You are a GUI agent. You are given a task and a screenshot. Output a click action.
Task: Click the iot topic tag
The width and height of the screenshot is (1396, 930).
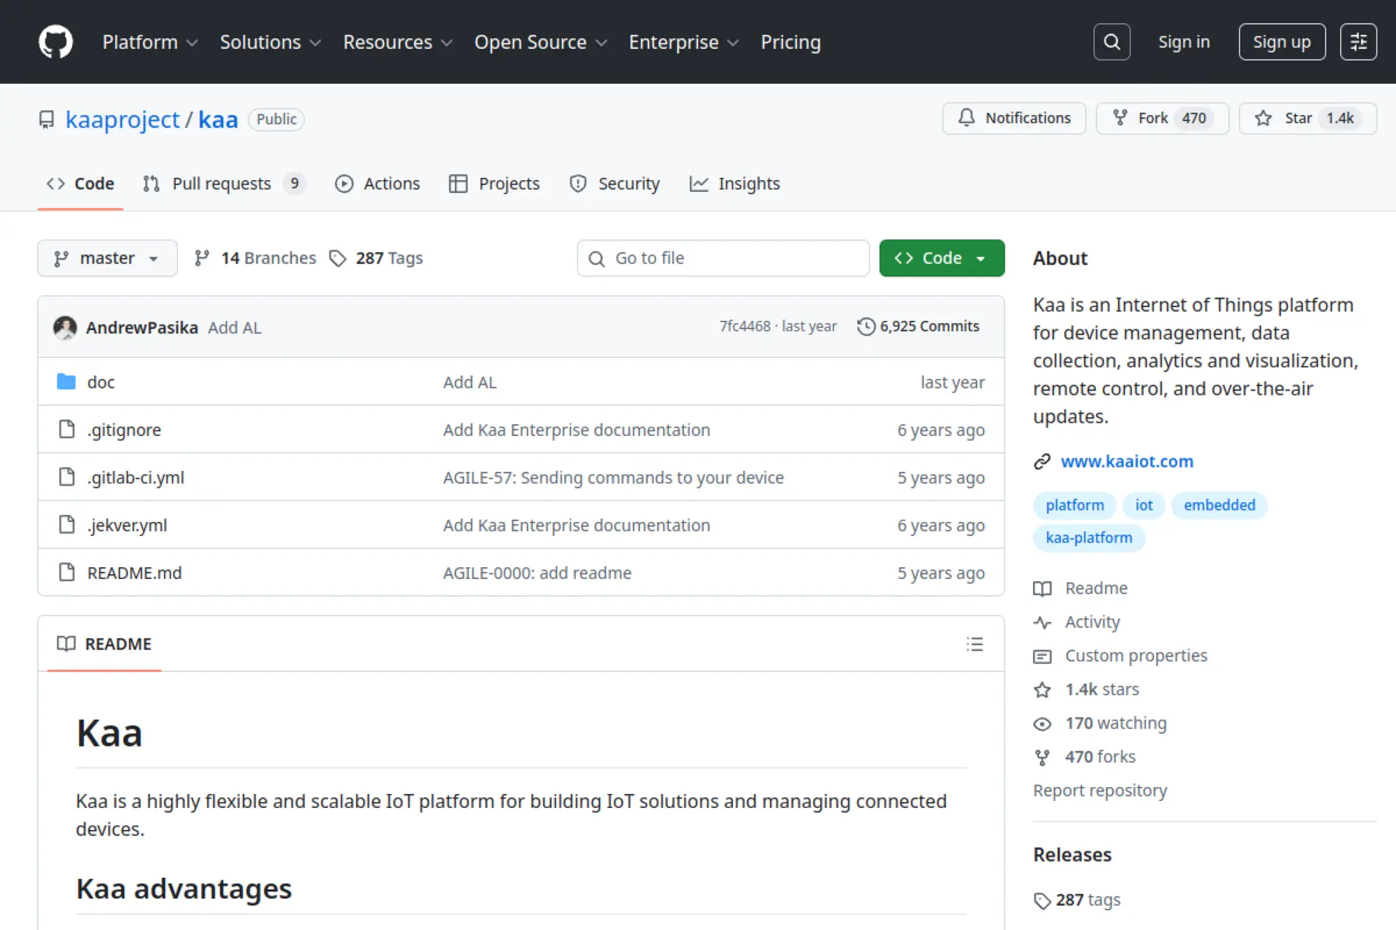coord(1143,505)
